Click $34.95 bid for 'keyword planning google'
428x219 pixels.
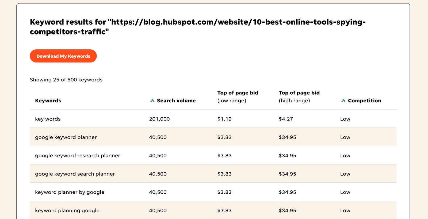pyautogui.click(x=288, y=210)
